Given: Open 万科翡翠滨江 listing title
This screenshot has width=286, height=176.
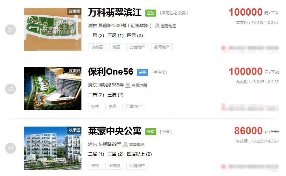Looking at the screenshot, I should (x=115, y=13).
